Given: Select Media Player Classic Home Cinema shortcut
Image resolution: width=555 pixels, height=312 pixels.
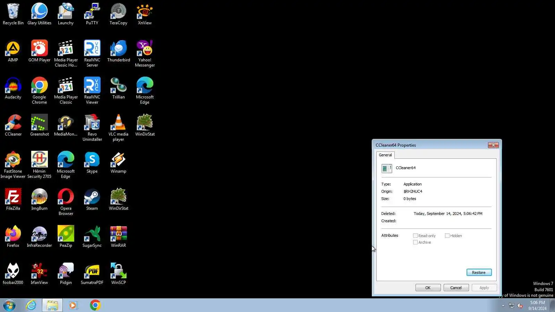Looking at the screenshot, I should 66,54.
